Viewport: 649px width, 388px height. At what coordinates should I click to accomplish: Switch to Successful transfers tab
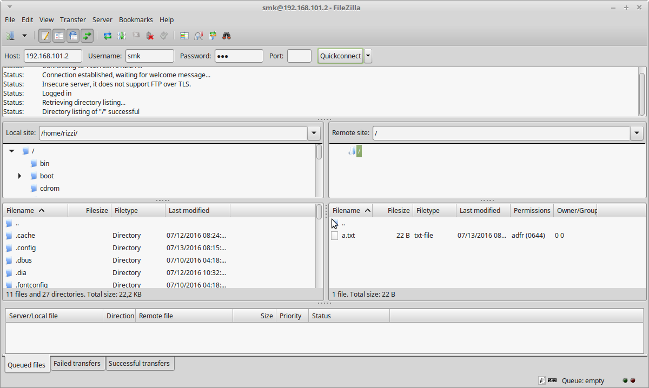coord(139,364)
